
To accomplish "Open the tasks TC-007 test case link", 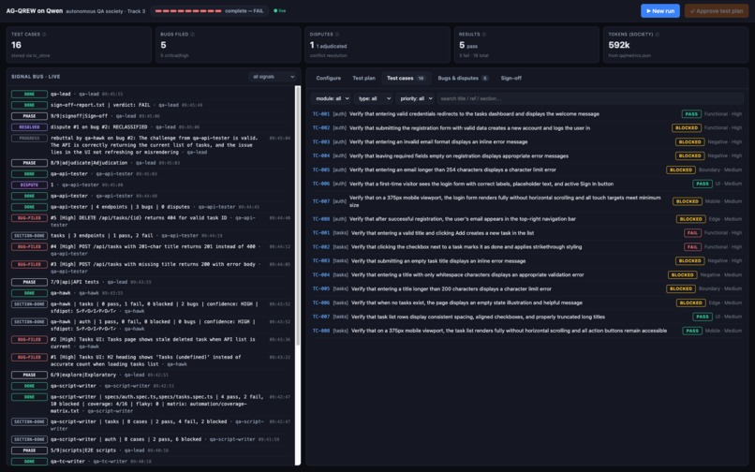I will pyautogui.click(x=320, y=317).
